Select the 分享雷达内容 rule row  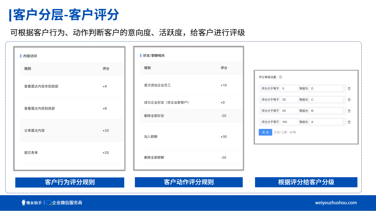pos(72,131)
